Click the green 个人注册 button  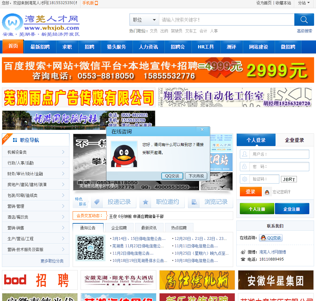pos(257,209)
